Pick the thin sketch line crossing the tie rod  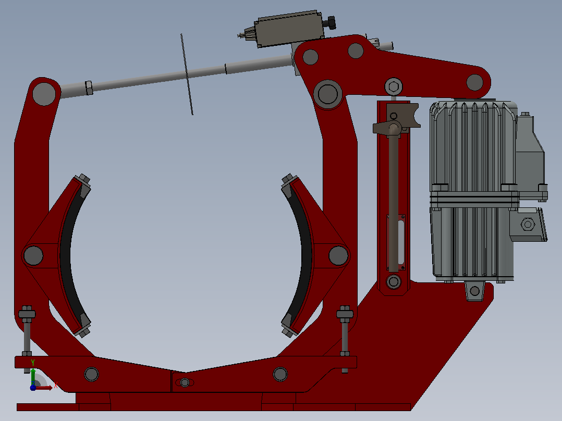[x=187, y=74]
